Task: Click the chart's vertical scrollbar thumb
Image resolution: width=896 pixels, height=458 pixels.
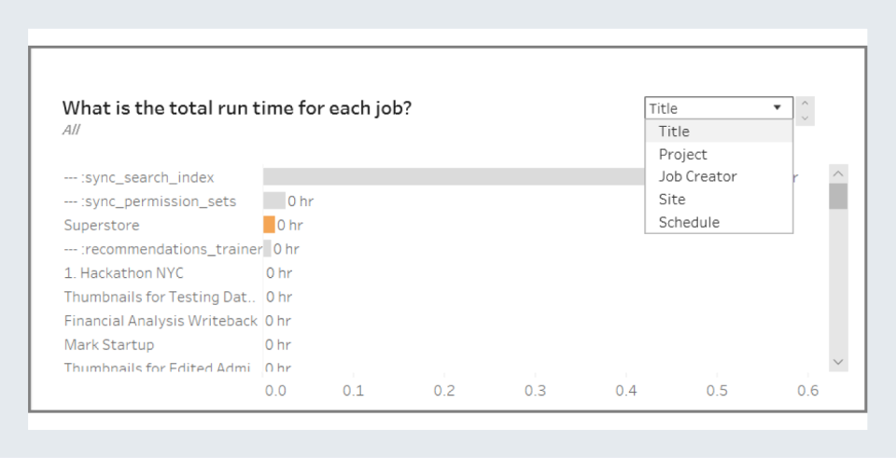Action: pos(838,196)
